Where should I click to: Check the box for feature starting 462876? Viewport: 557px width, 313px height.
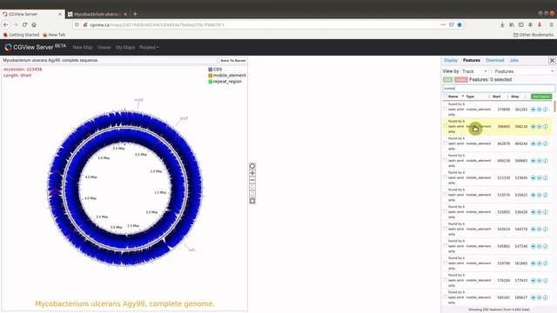coord(445,143)
